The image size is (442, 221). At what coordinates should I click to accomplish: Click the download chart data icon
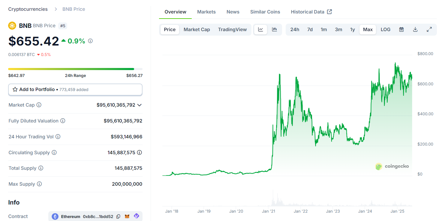pos(415,30)
